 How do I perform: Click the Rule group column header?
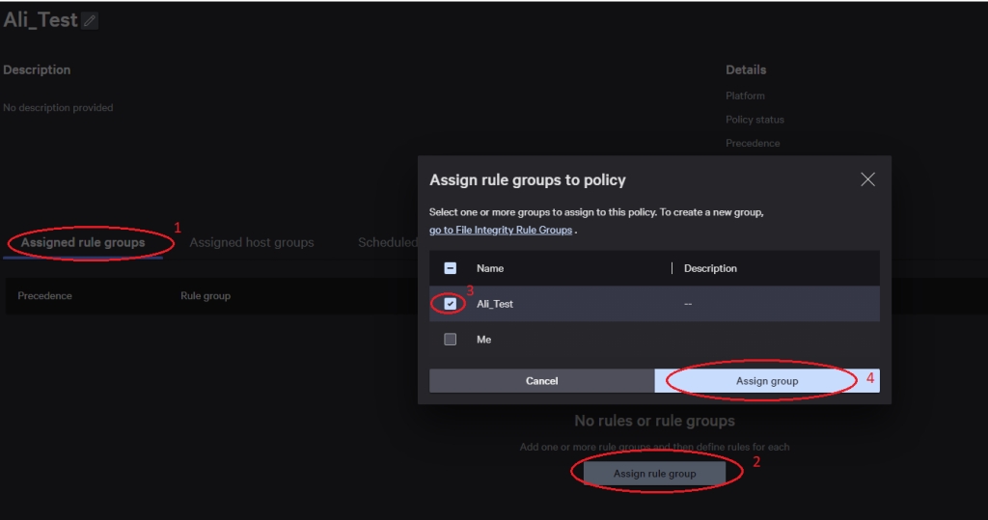point(206,295)
